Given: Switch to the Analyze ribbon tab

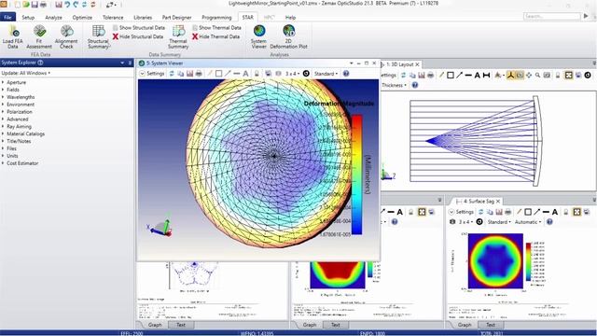Looking at the screenshot, I should click(53, 17).
